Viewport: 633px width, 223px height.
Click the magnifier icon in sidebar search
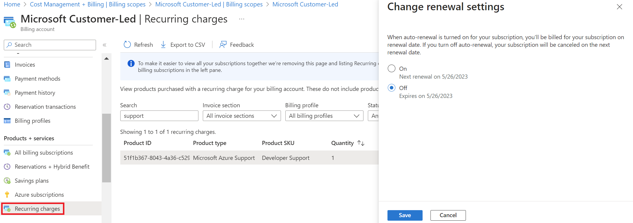[x=9, y=45]
